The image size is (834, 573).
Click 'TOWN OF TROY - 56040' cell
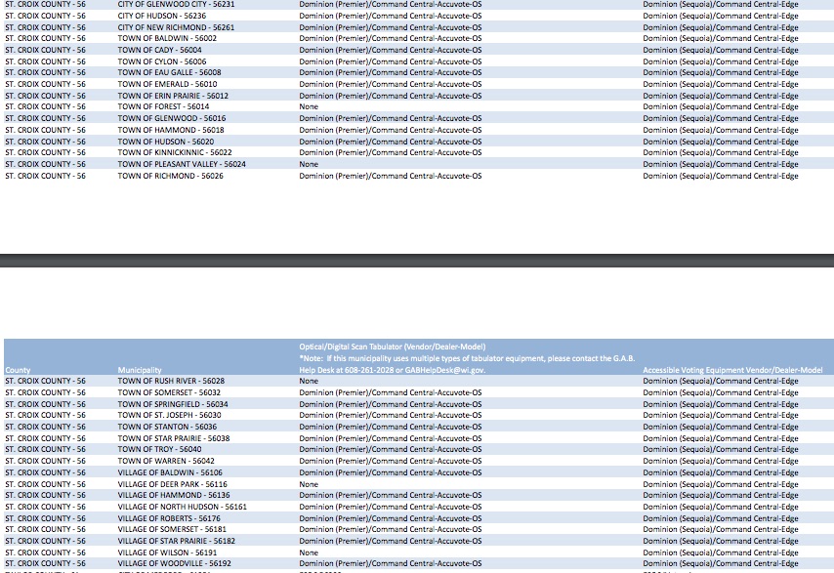pyautogui.click(x=159, y=449)
